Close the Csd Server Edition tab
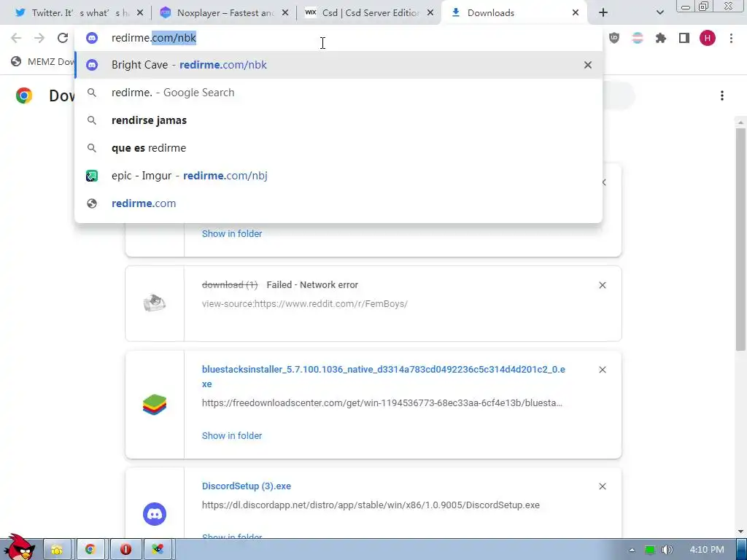This screenshot has height=560, width=747. tap(430, 13)
